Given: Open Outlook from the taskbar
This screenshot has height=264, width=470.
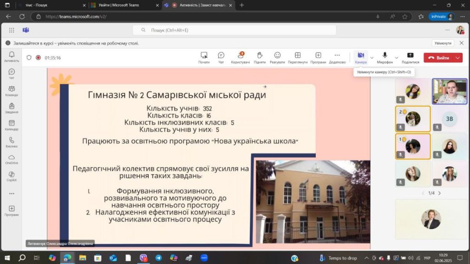Looking at the screenshot, I should tap(113, 258).
